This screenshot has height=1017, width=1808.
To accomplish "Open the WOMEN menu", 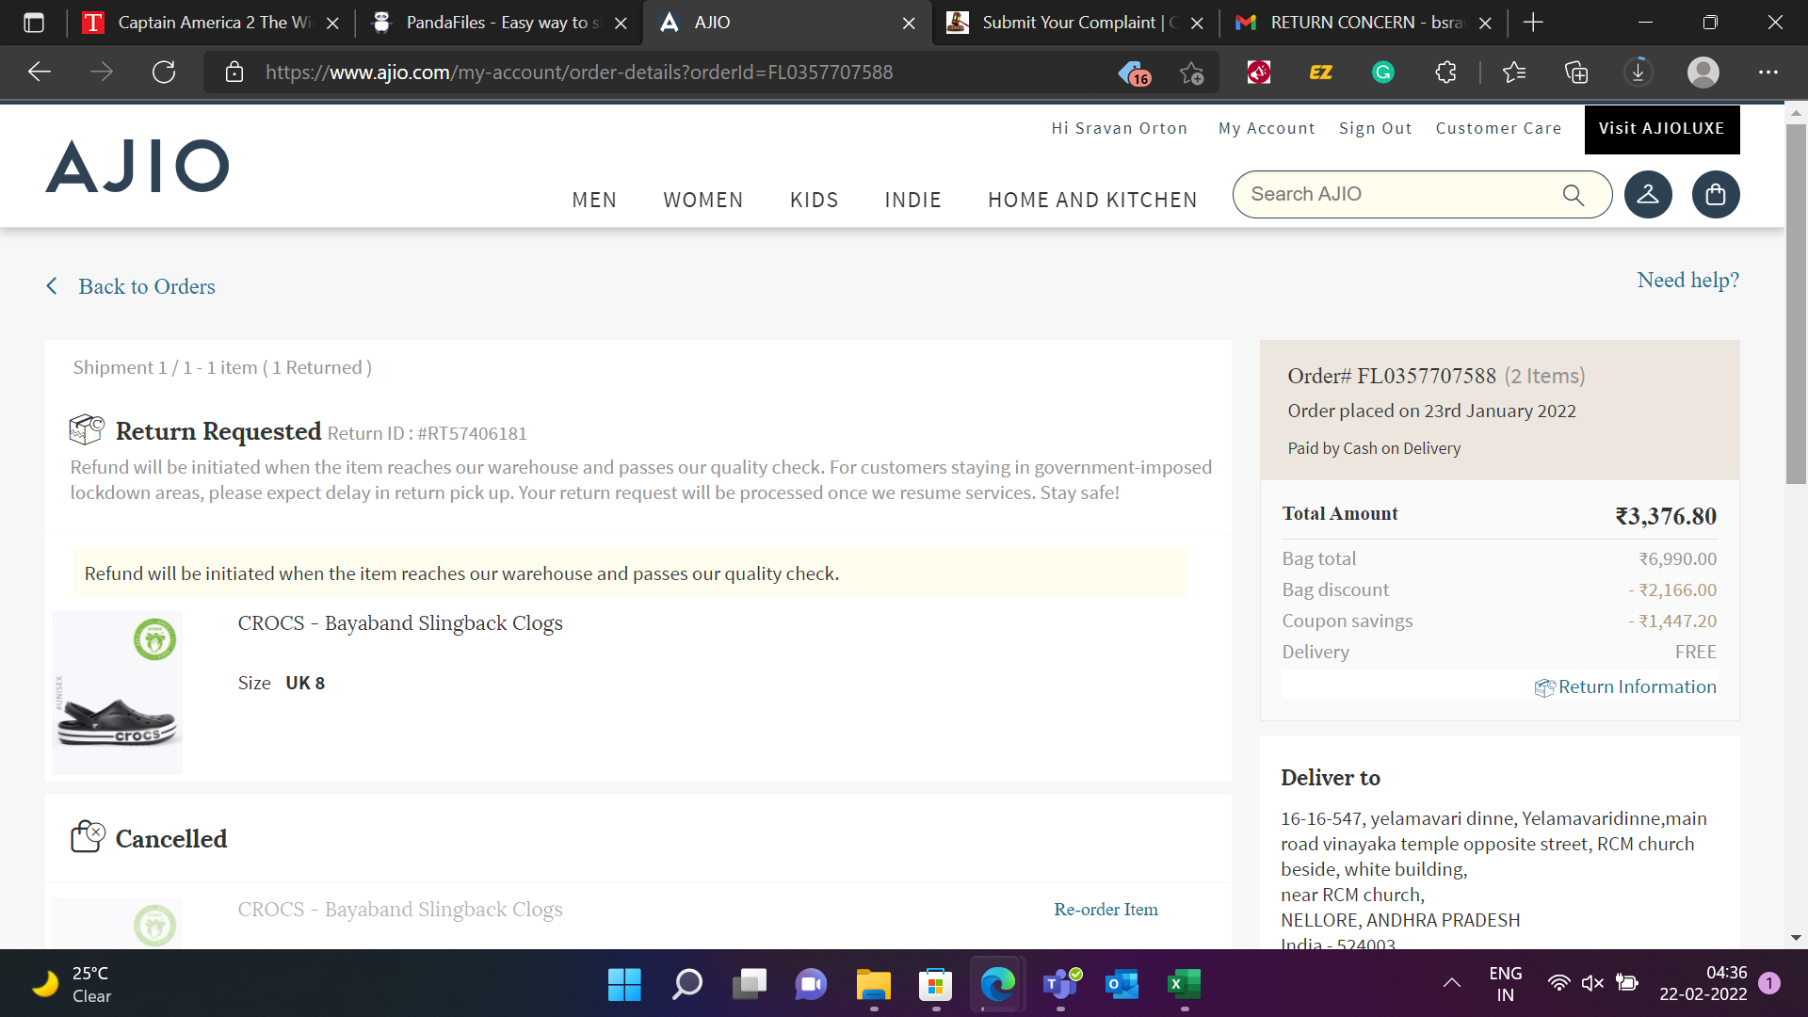I will pos(702,200).
